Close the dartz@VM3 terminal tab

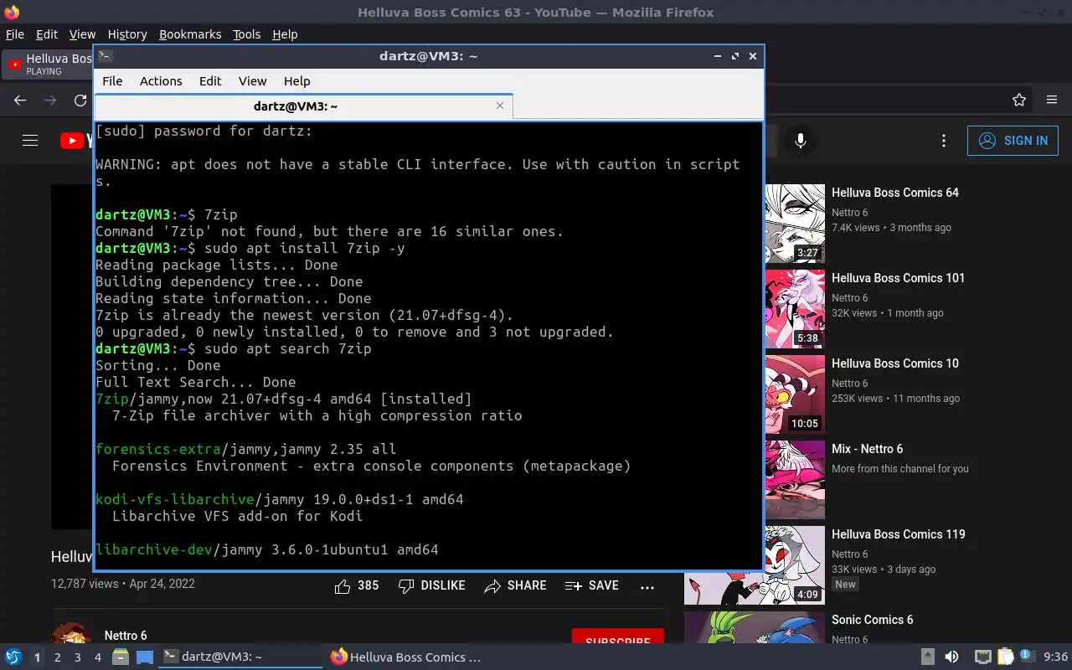[500, 106]
